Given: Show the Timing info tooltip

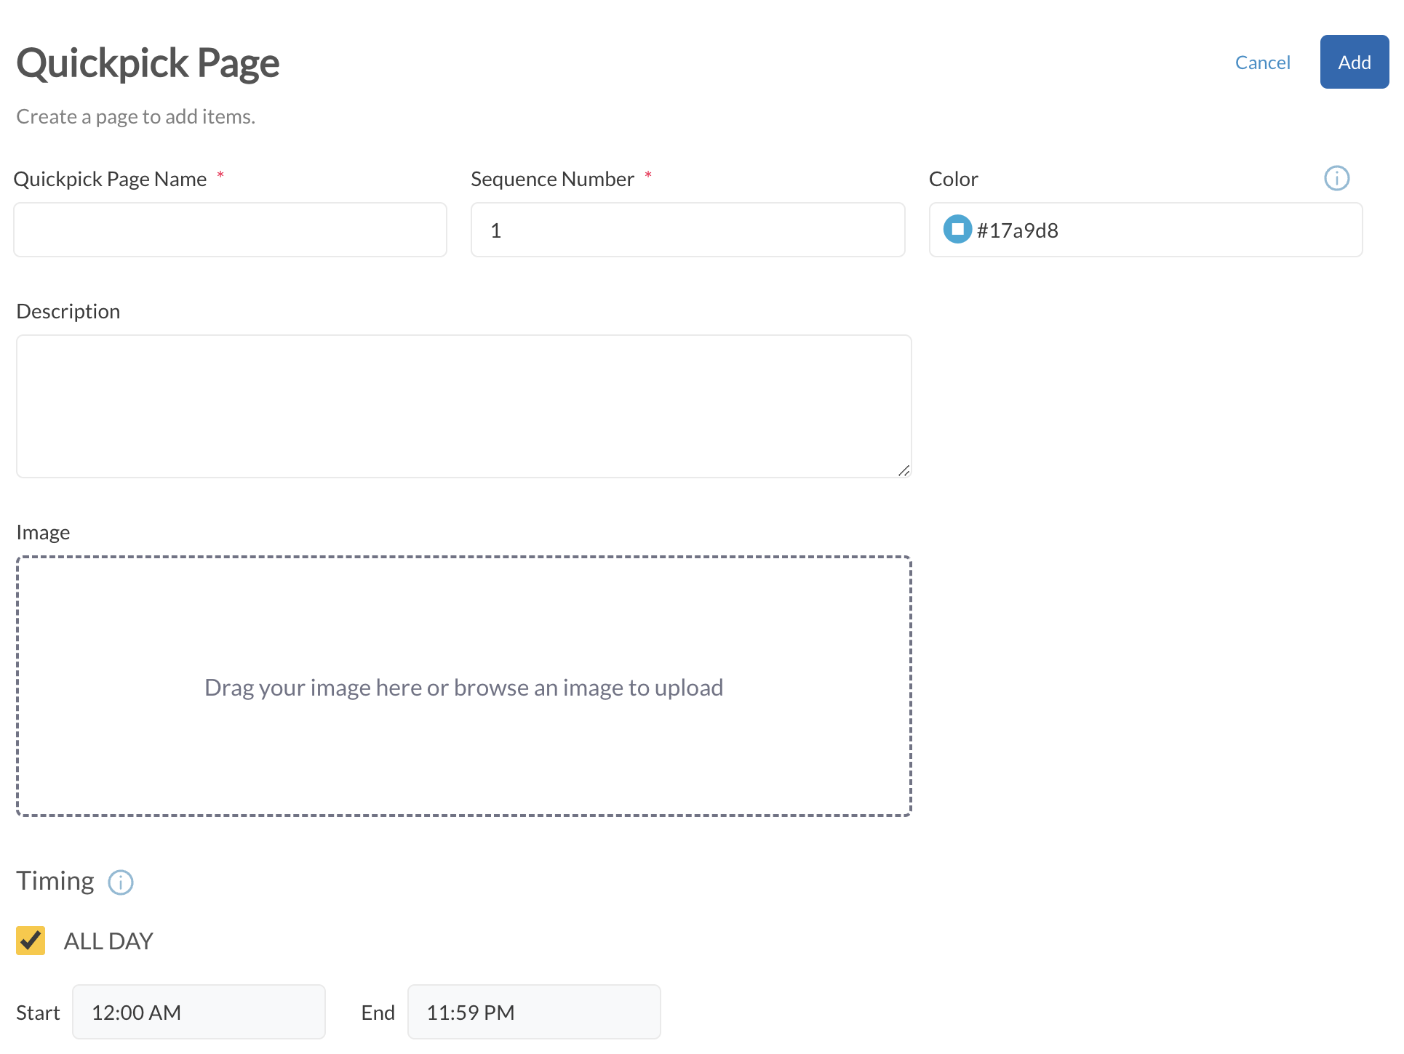Looking at the screenshot, I should pos(120,882).
